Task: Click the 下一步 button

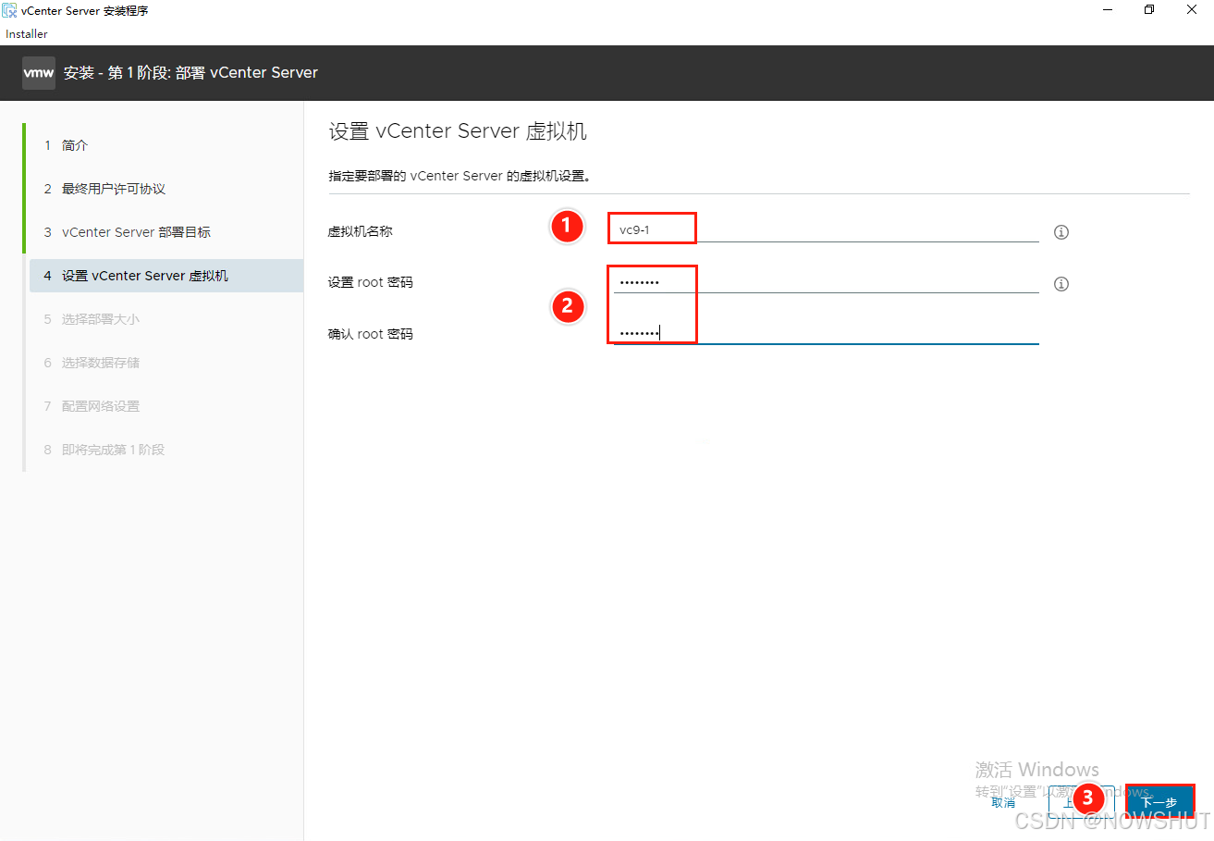Action: pos(1159,801)
